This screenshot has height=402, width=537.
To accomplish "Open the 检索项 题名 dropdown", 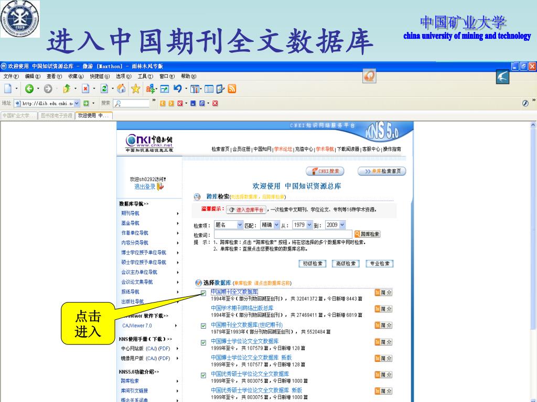I will coord(240,225).
